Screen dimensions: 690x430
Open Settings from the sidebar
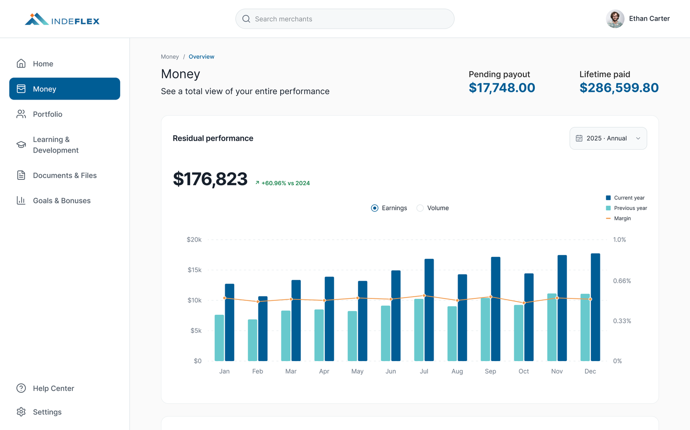pos(65,412)
